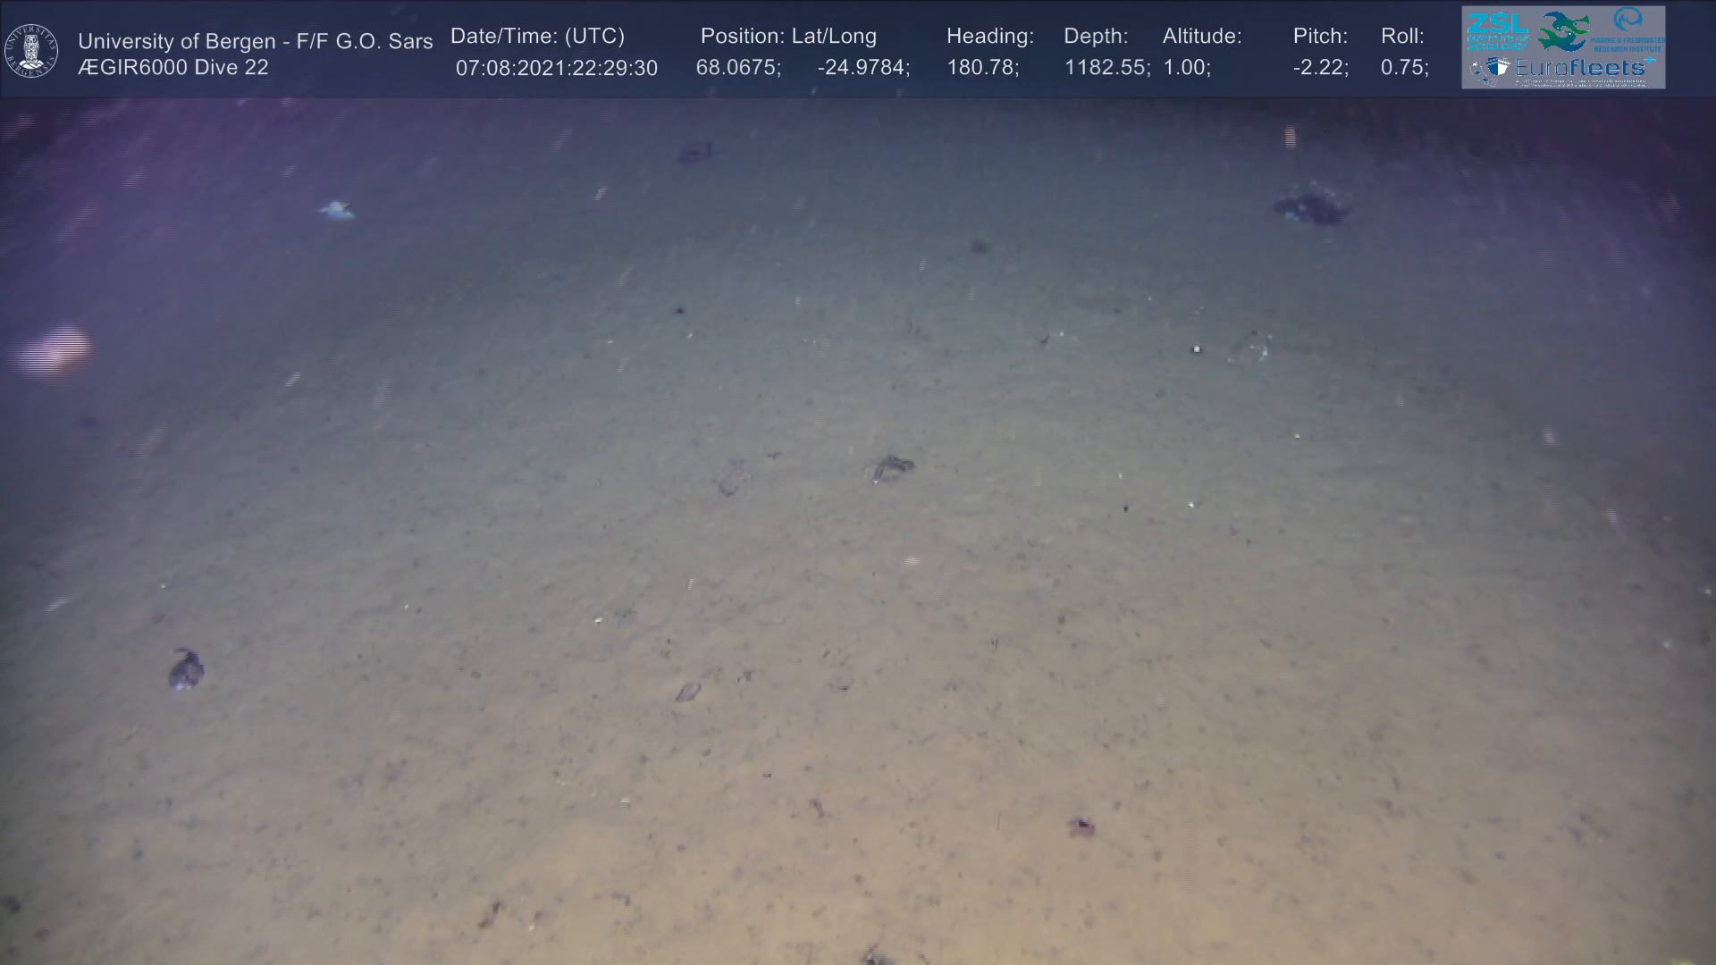The image size is (1716, 965).
Task: Click the Marine & Freshwater Research Institute logo
Action: (x=1629, y=29)
